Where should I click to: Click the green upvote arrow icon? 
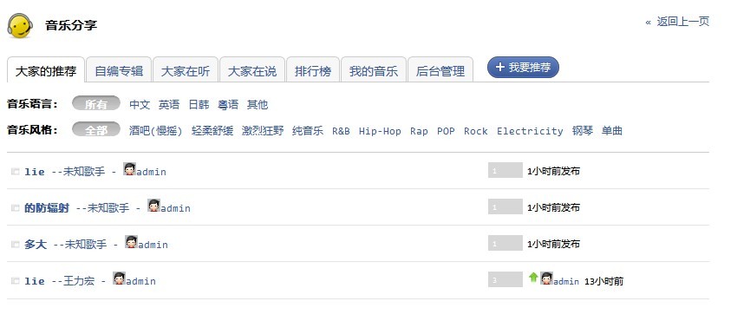(x=533, y=278)
